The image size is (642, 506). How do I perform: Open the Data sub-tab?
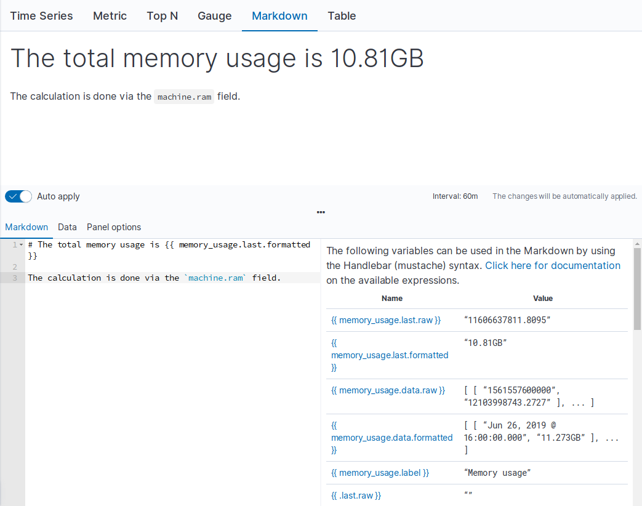point(66,227)
